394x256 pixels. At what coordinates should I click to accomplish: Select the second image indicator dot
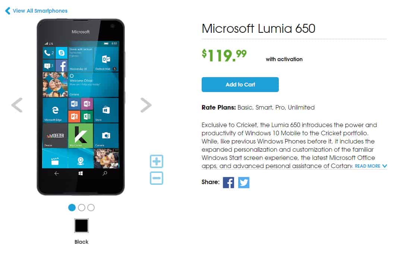[81, 208]
